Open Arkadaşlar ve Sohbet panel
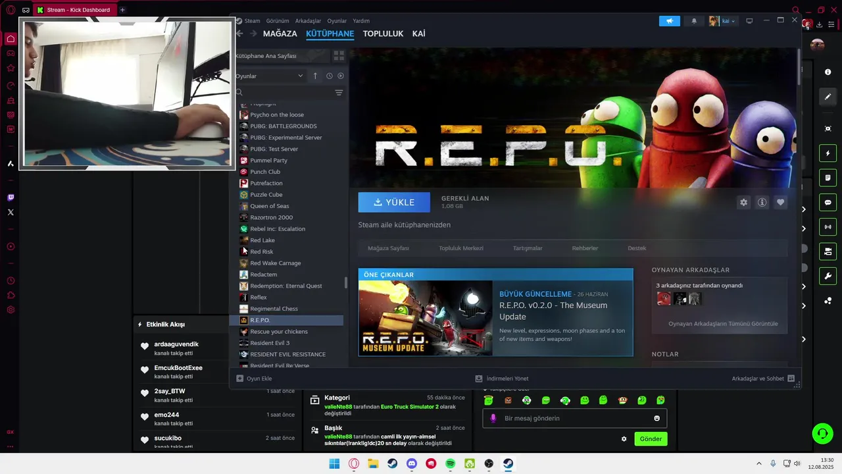Viewport: 842px width, 474px height. click(x=763, y=379)
